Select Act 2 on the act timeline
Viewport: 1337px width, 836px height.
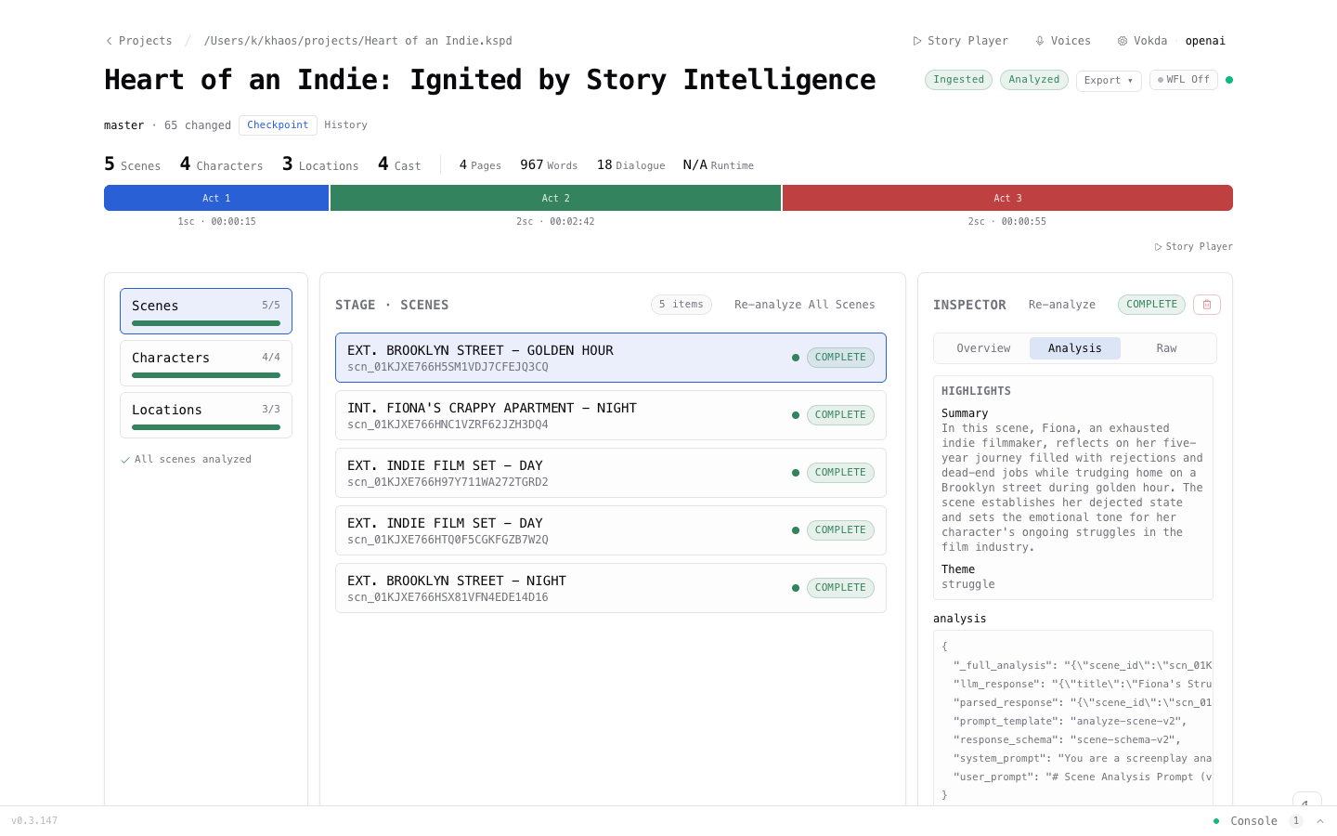coord(555,198)
